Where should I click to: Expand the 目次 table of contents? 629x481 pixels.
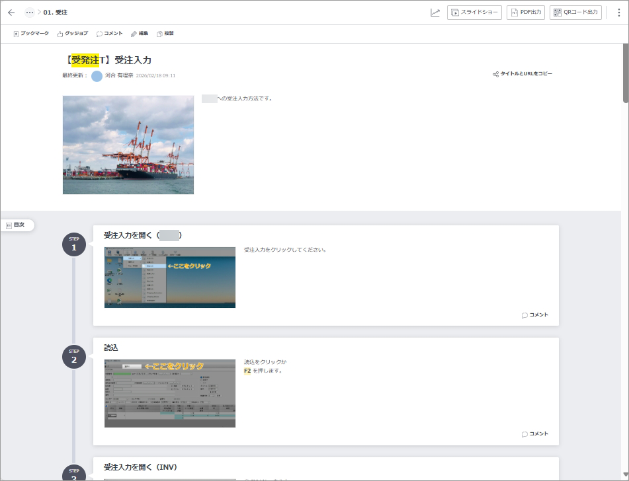click(x=17, y=225)
